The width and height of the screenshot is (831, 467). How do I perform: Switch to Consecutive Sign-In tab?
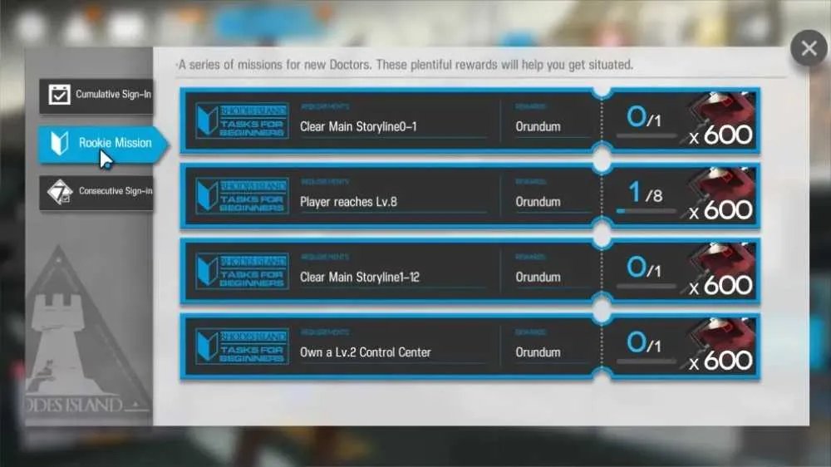(96, 192)
